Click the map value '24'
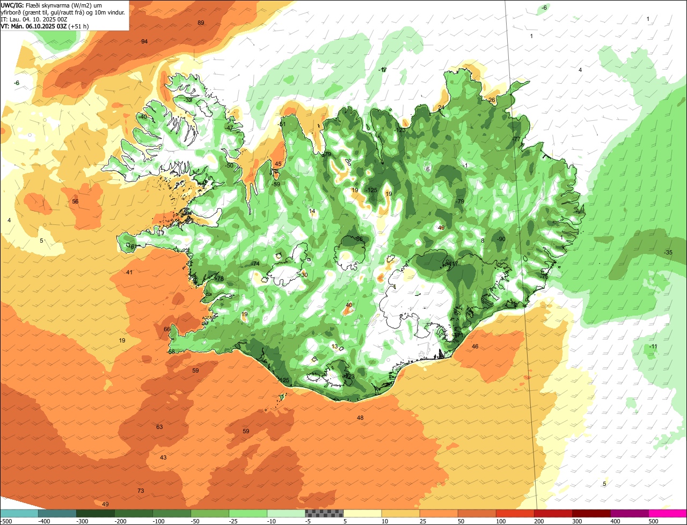The image size is (687, 525). [x=441, y=107]
